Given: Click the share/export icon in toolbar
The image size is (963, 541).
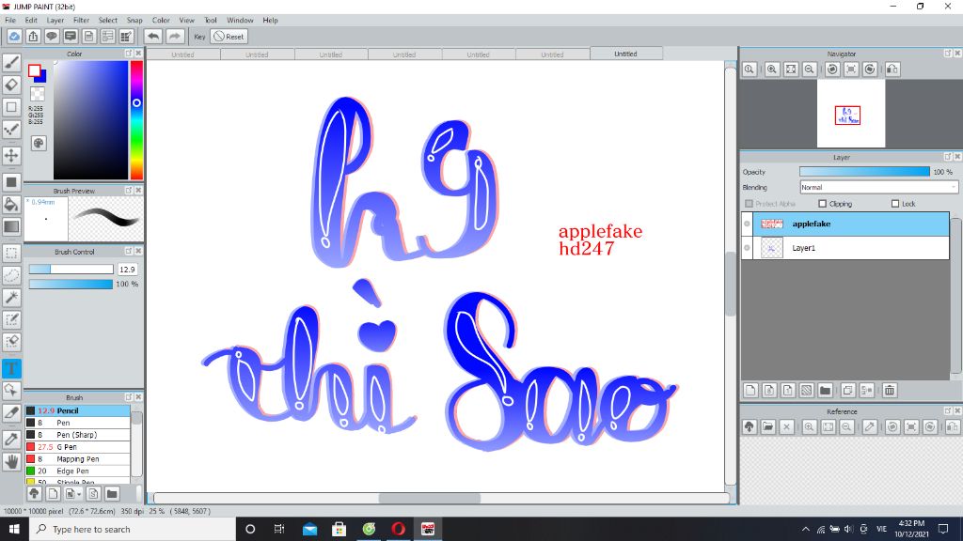Looking at the screenshot, I should [x=33, y=37].
